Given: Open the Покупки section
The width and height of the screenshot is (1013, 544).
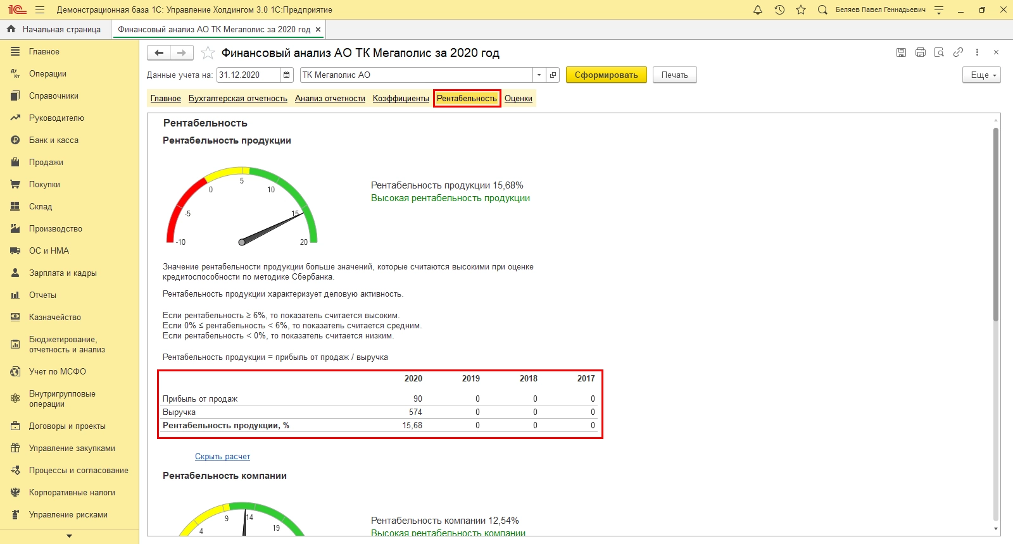Looking at the screenshot, I should (x=70, y=185).
